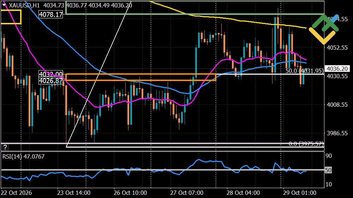Click the RSI(14) 47.0767 indicator label
The height and width of the screenshot is (198, 353).
pyautogui.click(x=23, y=156)
